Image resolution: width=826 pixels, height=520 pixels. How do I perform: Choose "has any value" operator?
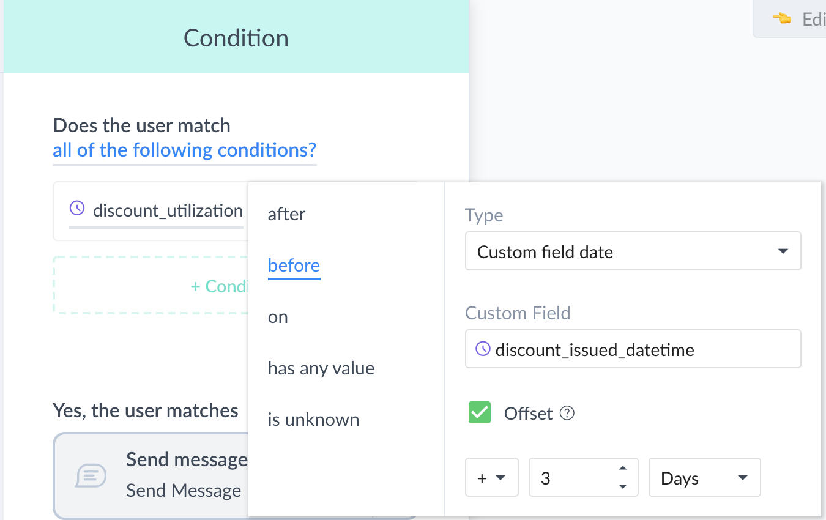pyautogui.click(x=321, y=368)
